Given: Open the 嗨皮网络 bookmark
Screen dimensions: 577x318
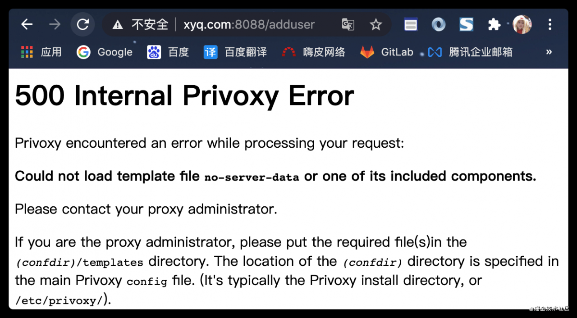Looking at the screenshot, I should point(314,52).
